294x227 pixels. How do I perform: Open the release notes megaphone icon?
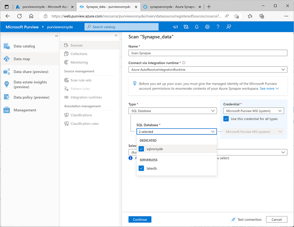pos(175,27)
